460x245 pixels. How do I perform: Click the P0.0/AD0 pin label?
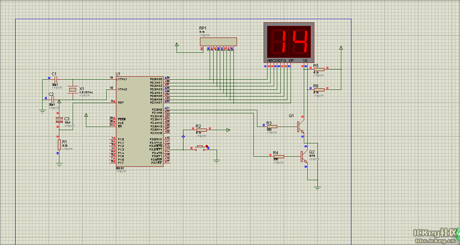[156, 79]
